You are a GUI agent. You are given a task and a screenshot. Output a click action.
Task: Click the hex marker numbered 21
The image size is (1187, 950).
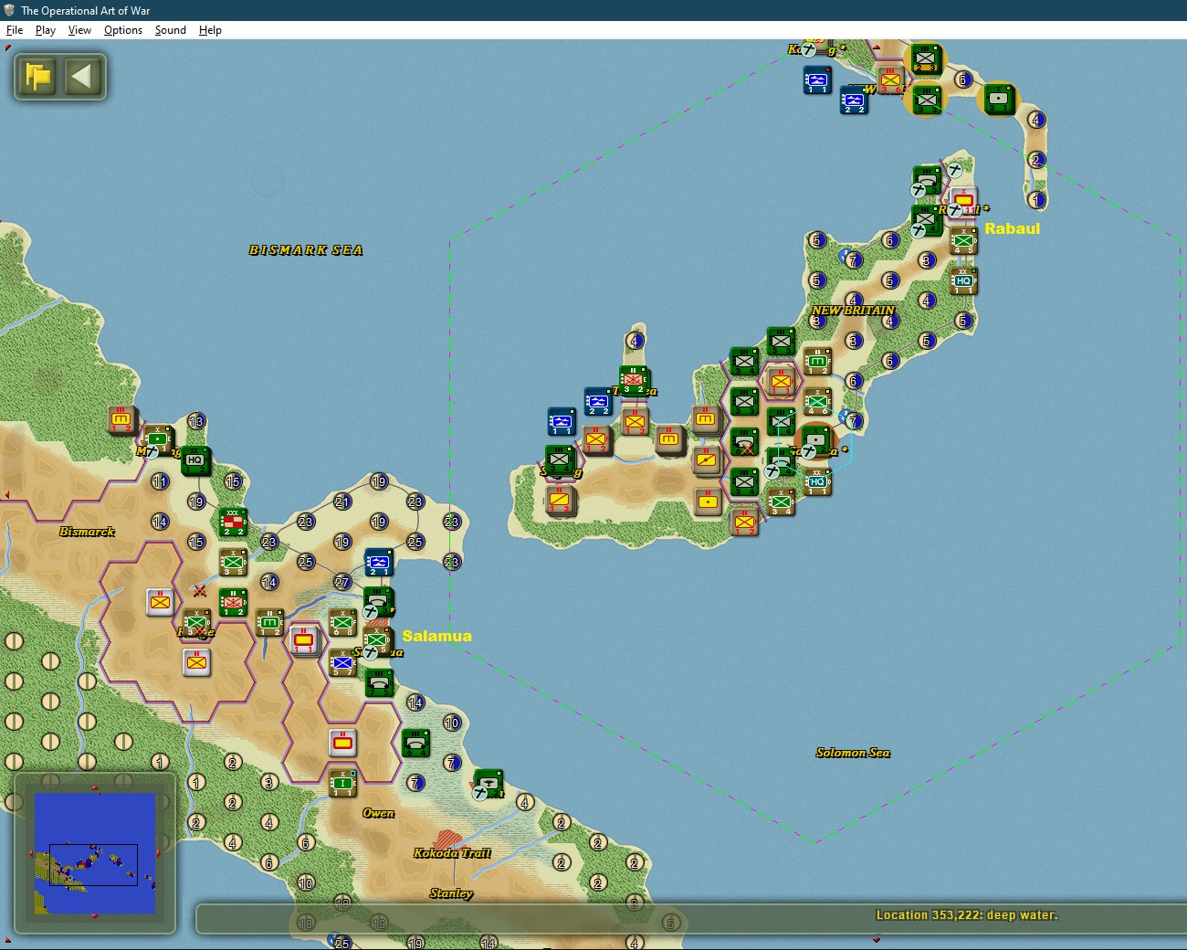(342, 501)
